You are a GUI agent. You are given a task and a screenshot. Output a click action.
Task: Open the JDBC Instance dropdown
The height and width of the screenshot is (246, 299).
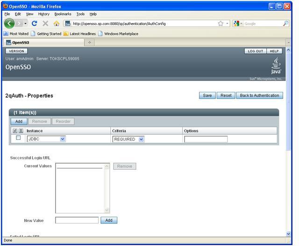pos(46,139)
